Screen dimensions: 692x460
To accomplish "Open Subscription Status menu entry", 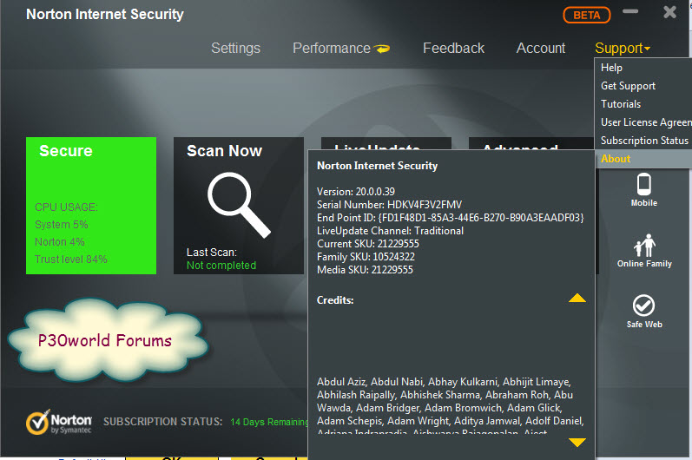I will (x=644, y=141).
